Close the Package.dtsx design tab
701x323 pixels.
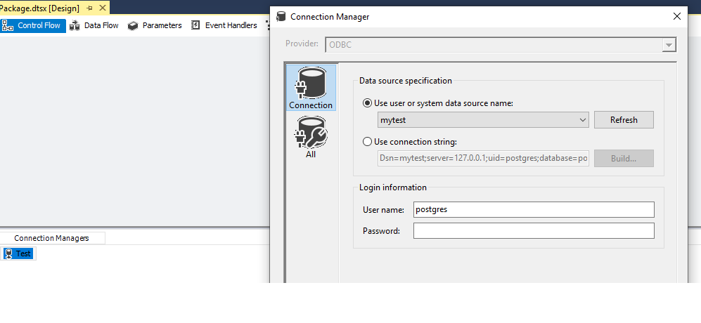tap(102, 8)
